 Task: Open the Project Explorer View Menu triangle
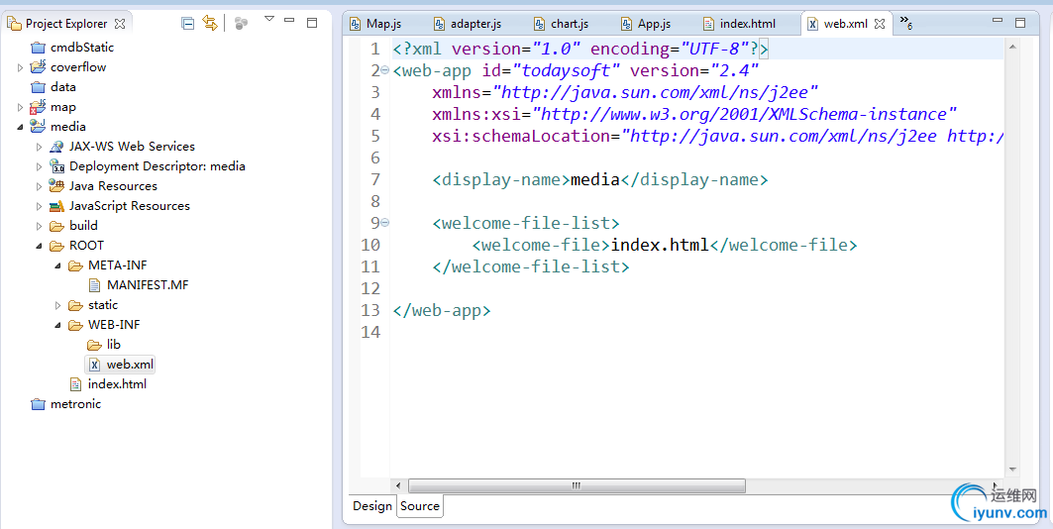point(269,20)
